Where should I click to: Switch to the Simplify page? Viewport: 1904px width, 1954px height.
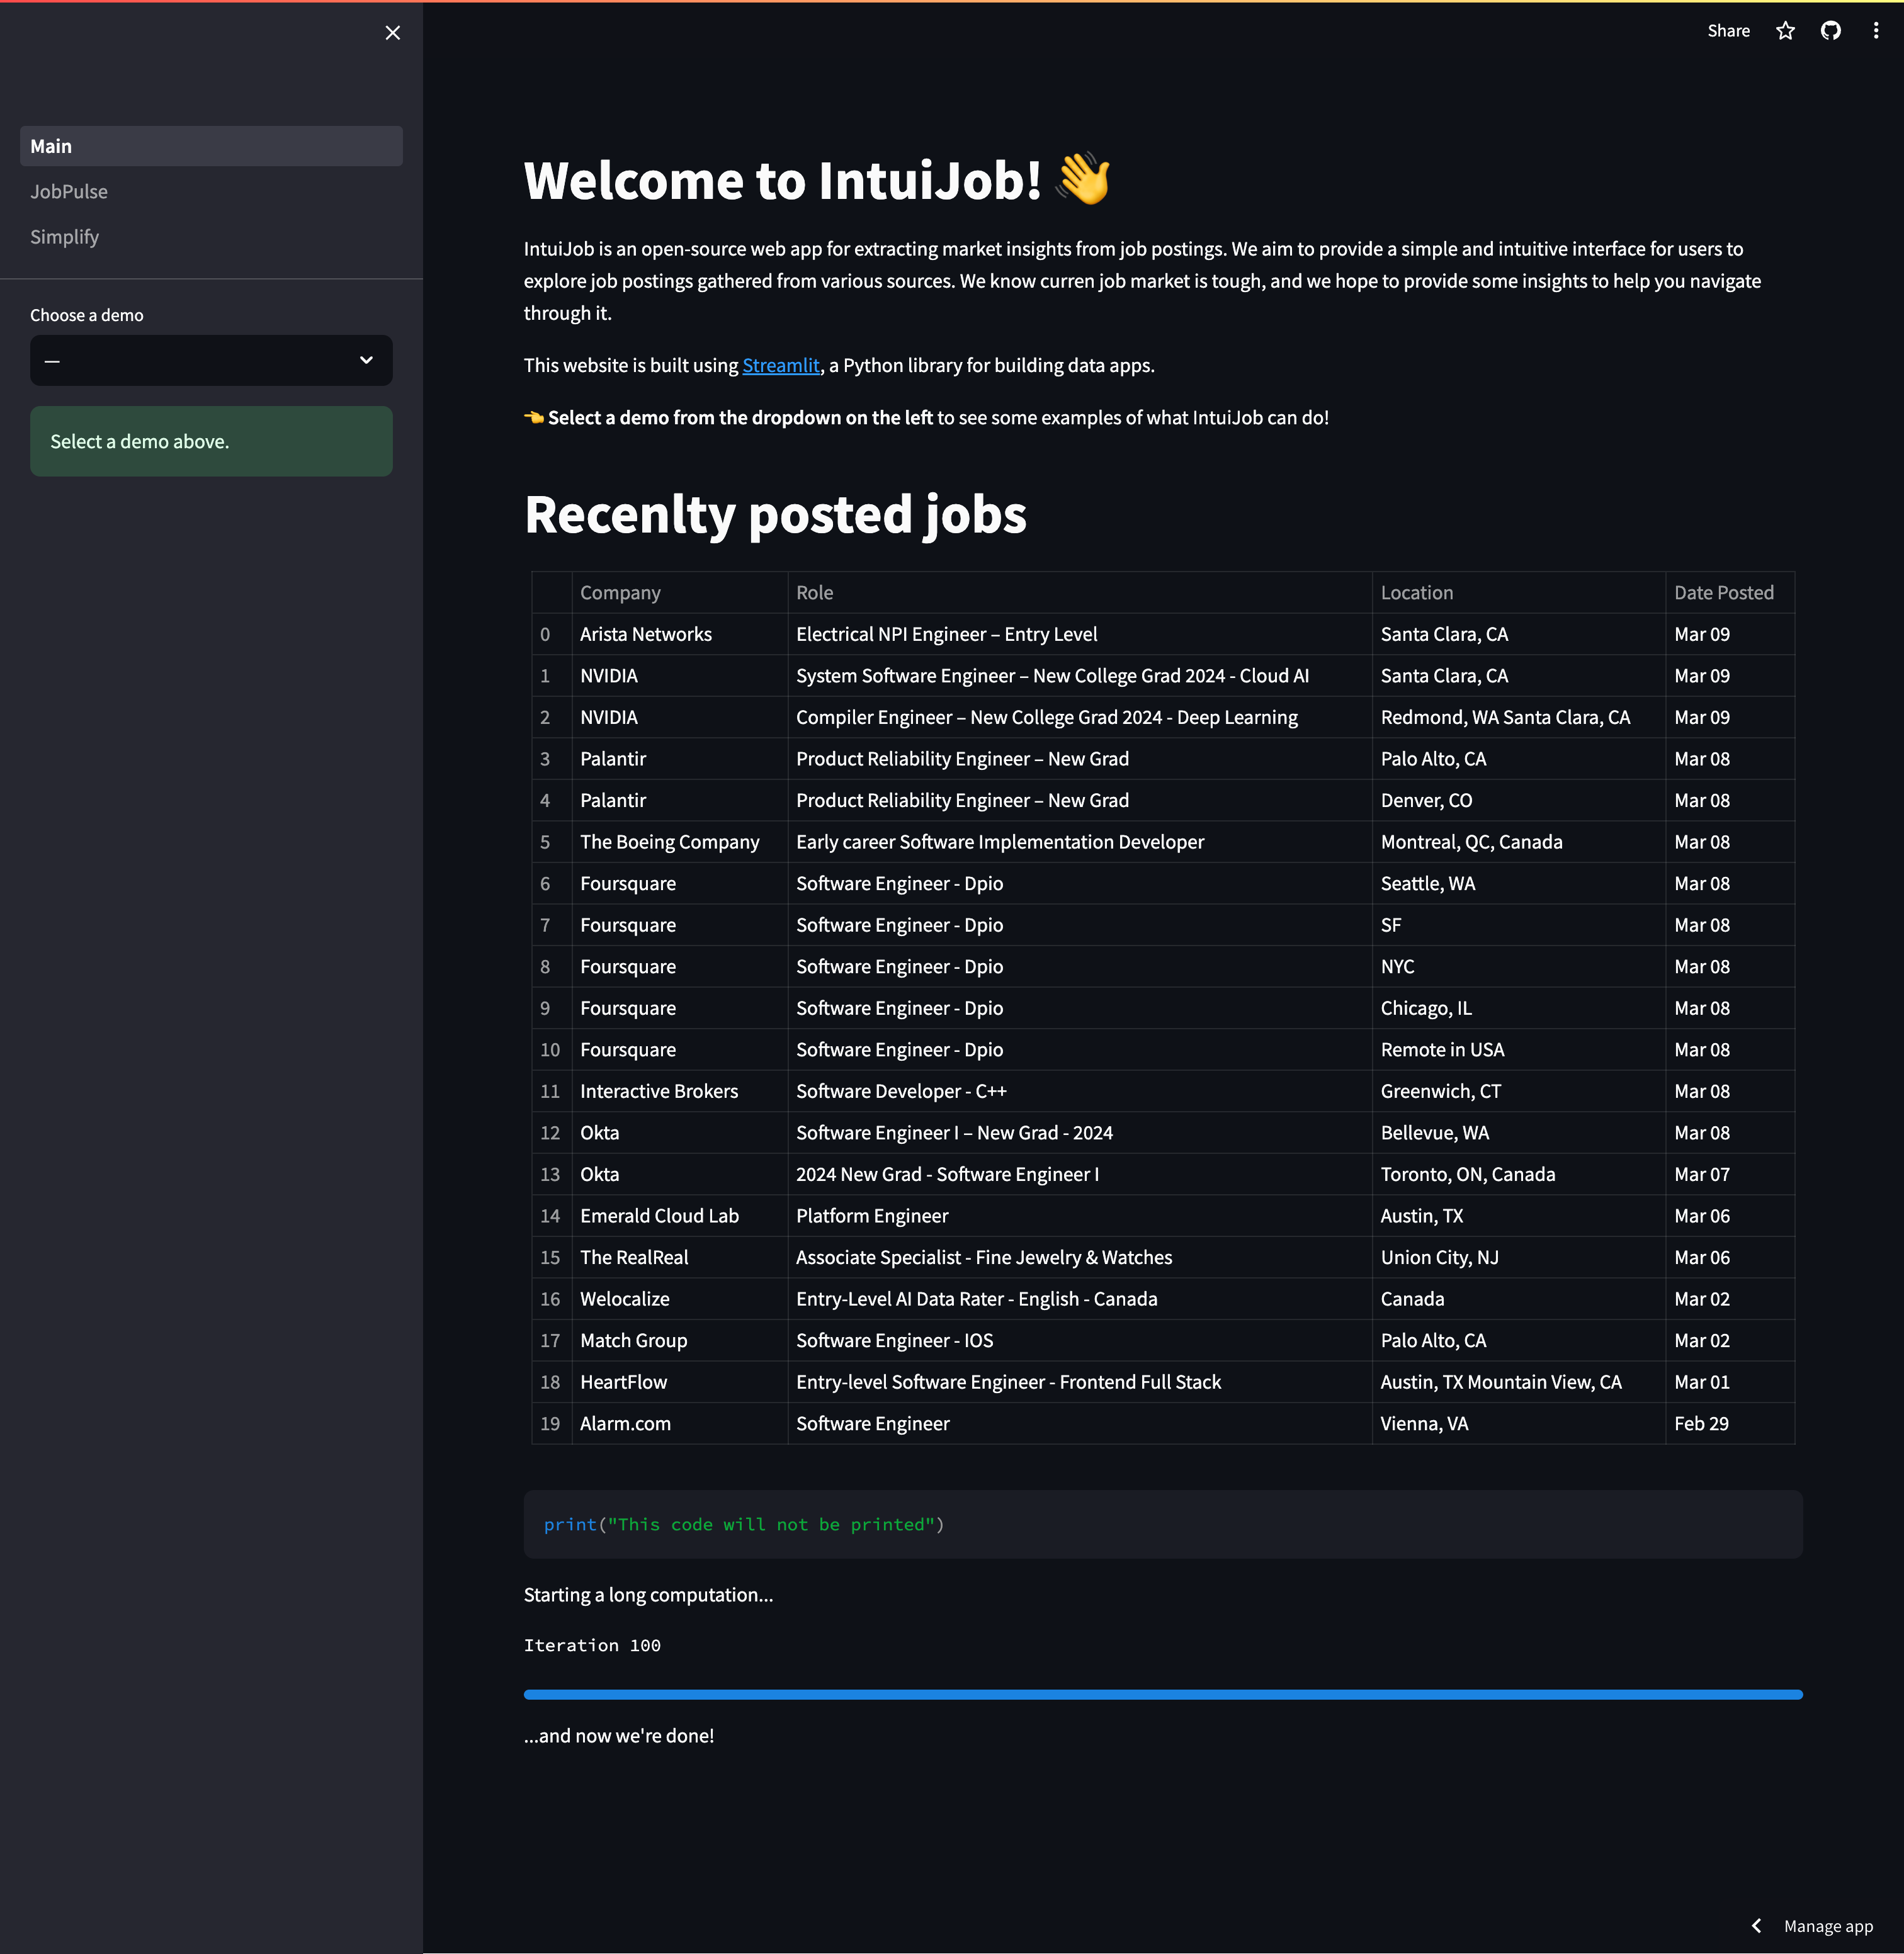pyautogui.click(x=65, y=237)
